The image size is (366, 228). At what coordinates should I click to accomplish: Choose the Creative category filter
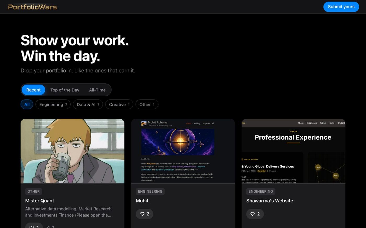coord(119,104)
